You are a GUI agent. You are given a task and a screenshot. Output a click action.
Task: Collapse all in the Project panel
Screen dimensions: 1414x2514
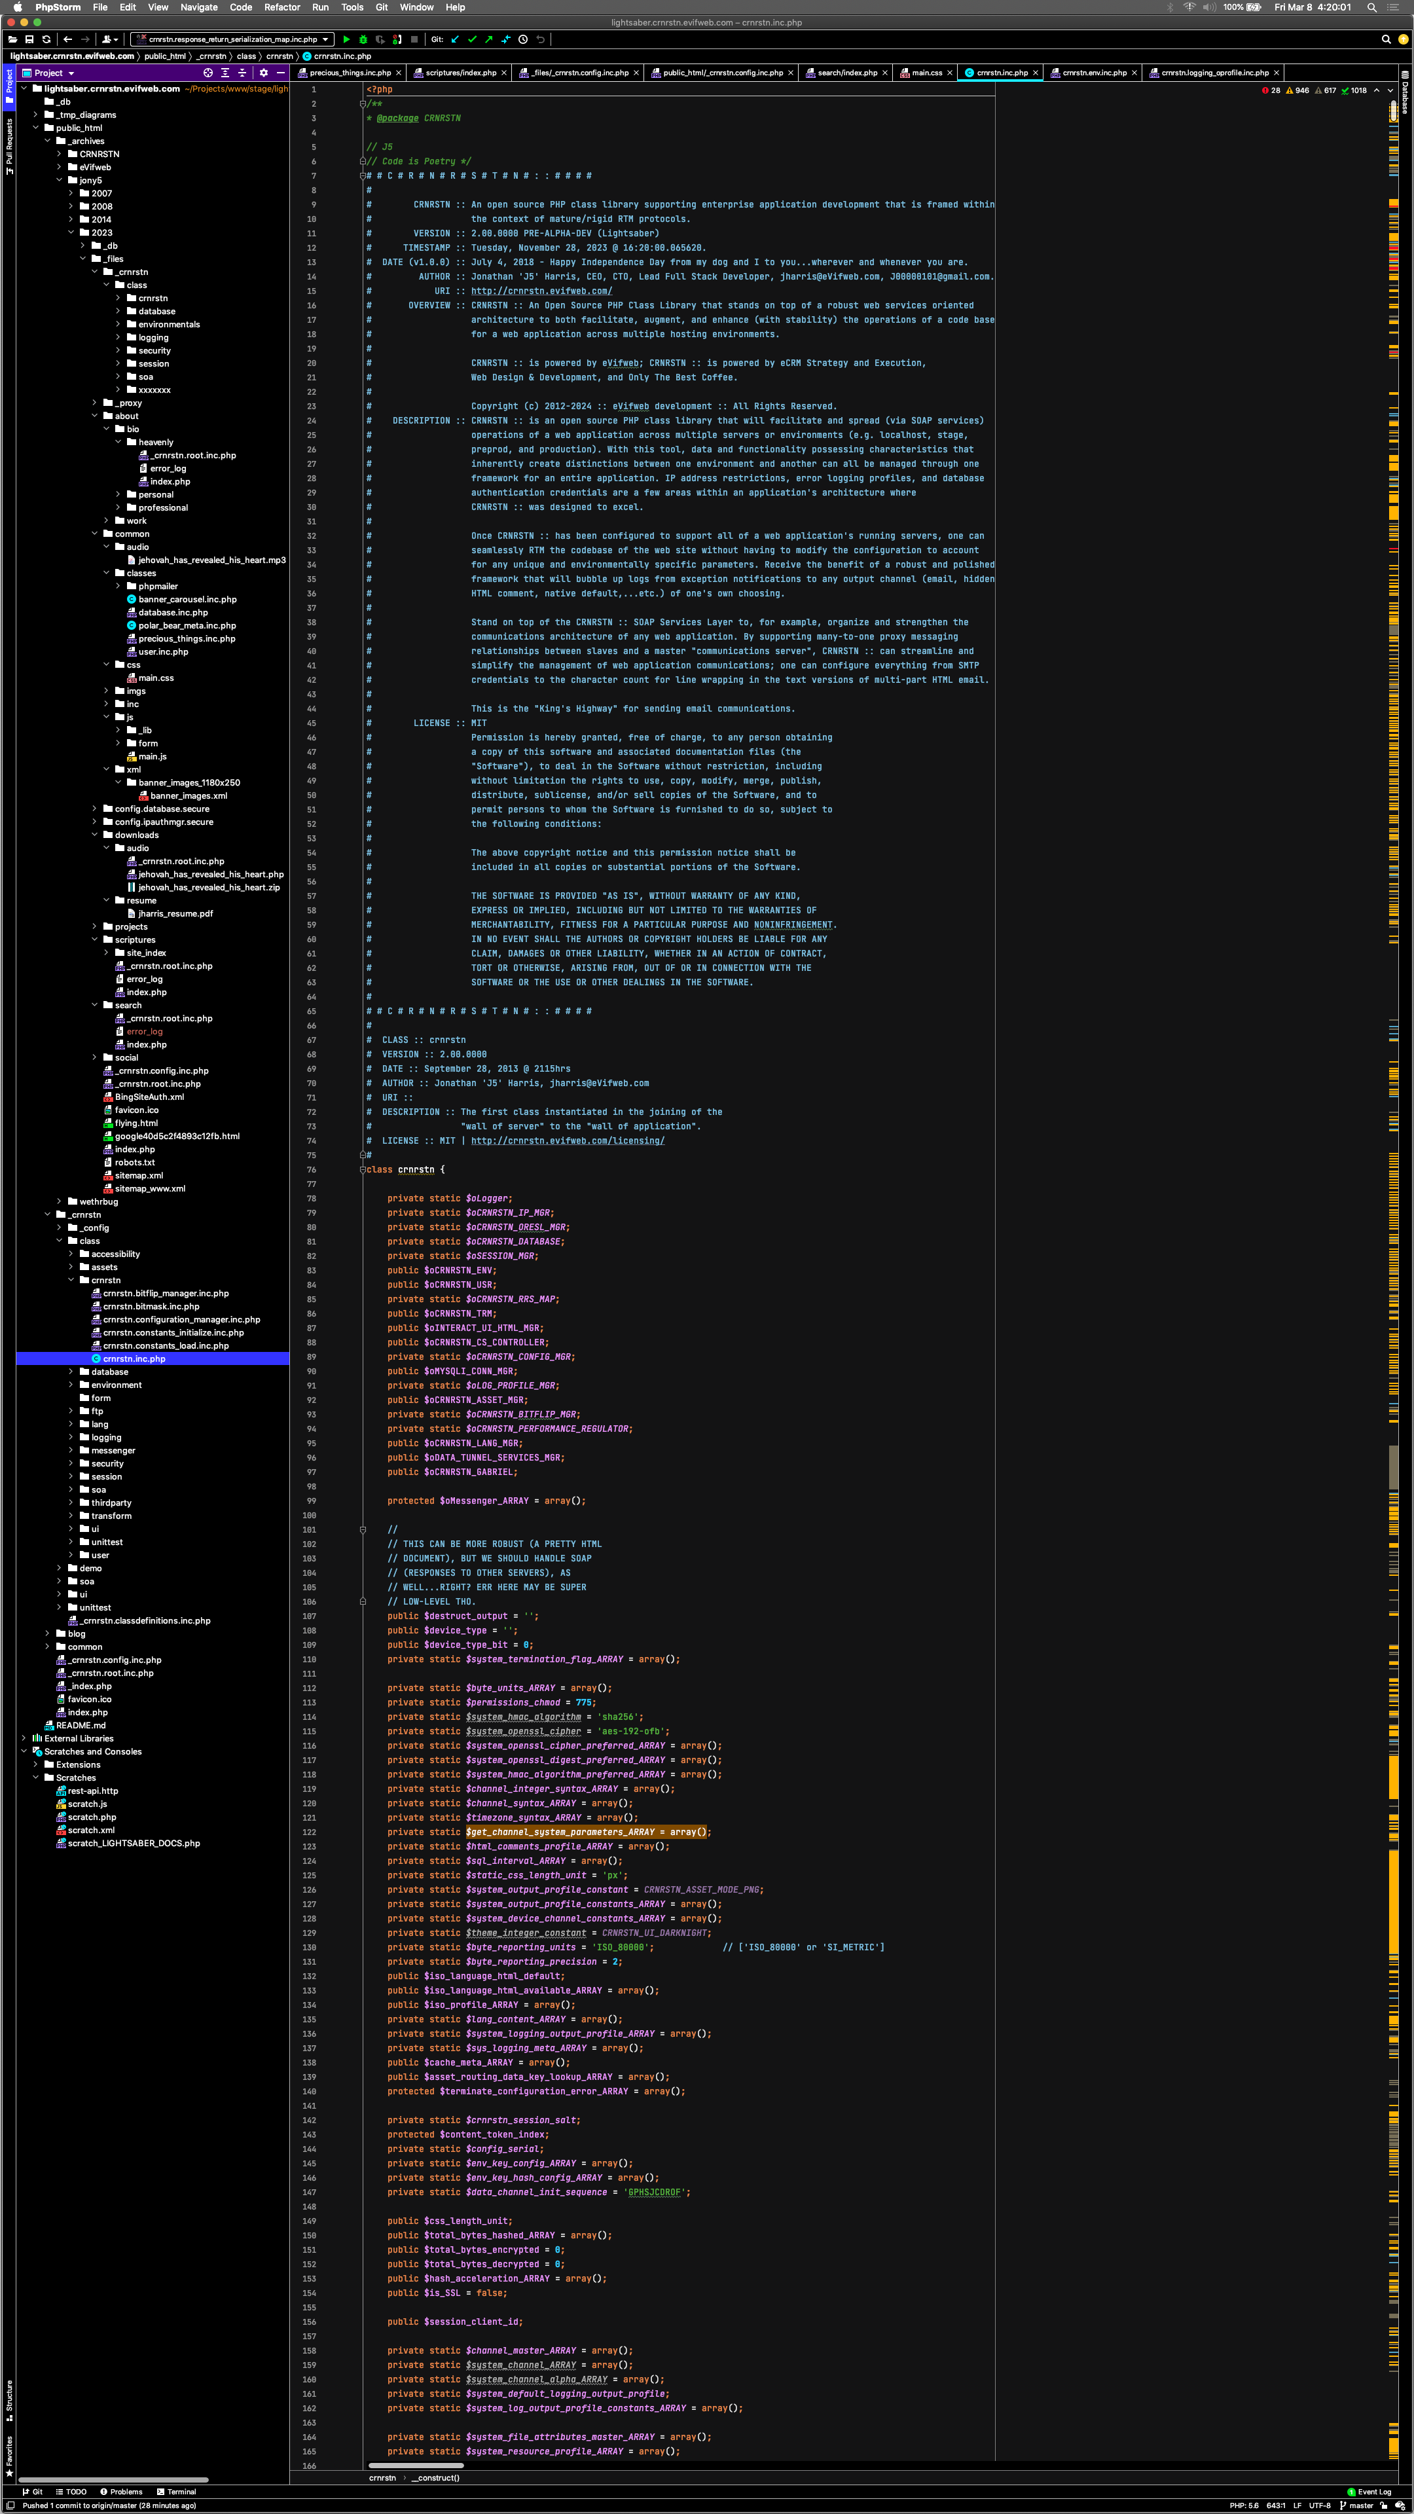242,73
